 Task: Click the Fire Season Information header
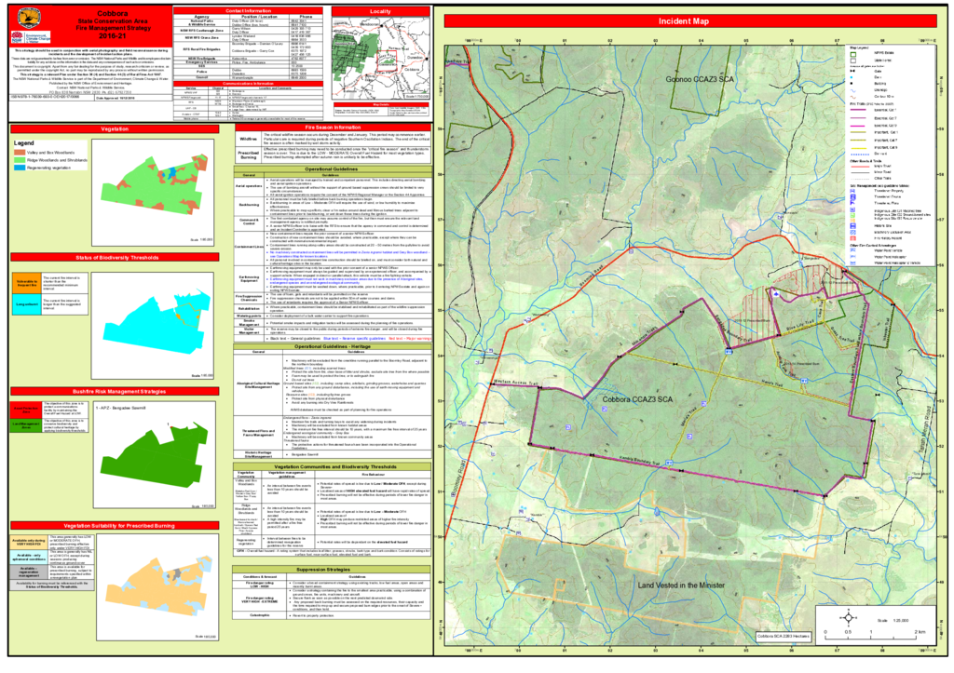[x=333, y=128]
